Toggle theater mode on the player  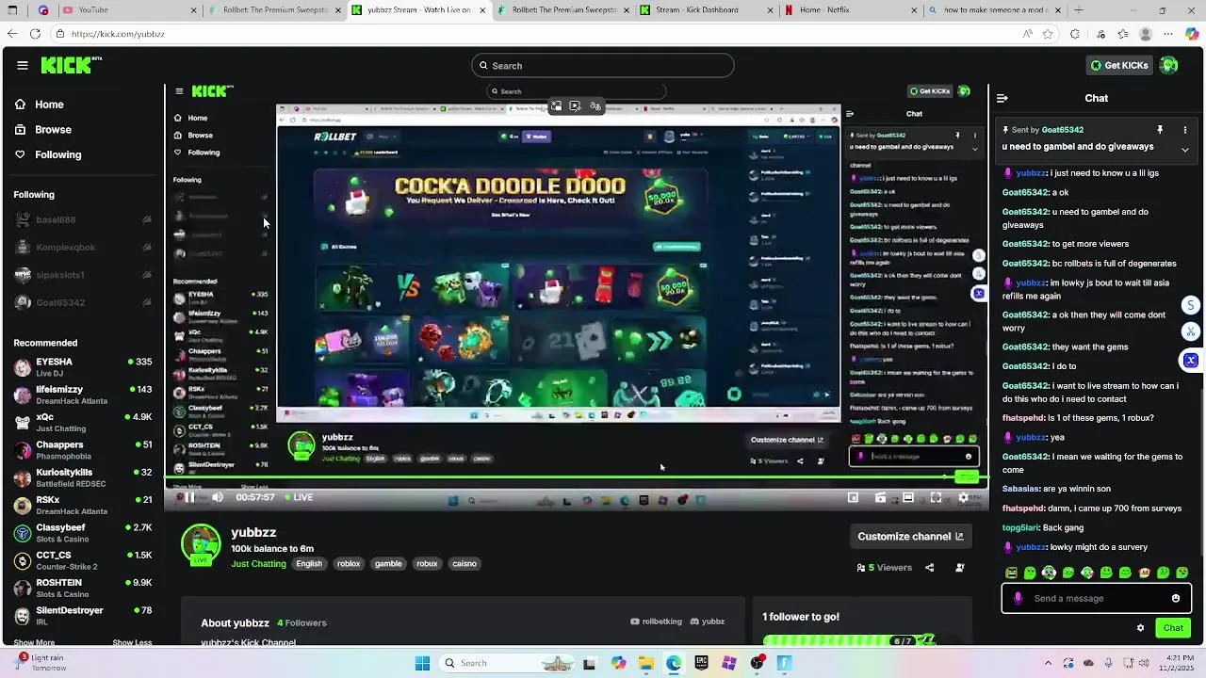(x=908, y=497)
